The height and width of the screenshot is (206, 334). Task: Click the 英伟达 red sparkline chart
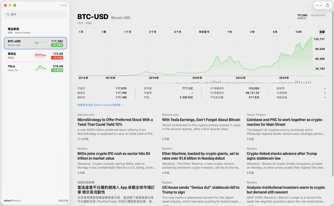(41, 55)
